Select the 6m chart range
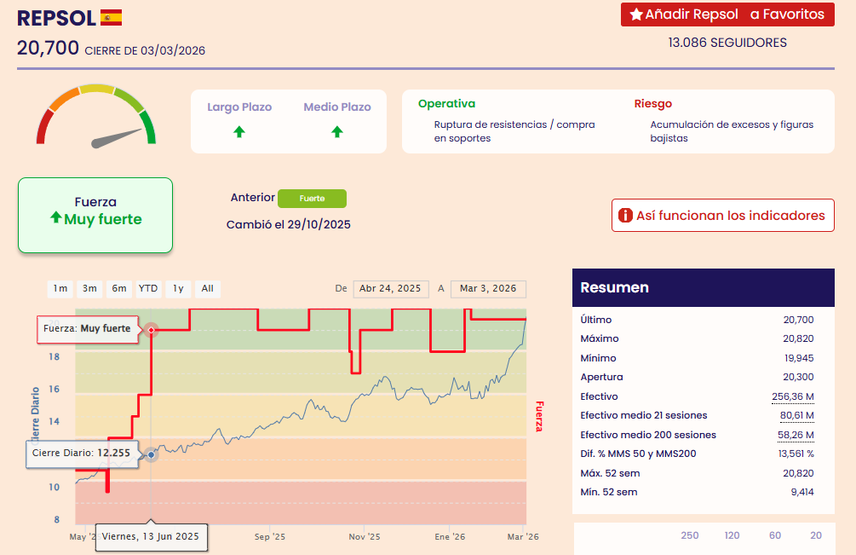 click(x=119, y=288)
